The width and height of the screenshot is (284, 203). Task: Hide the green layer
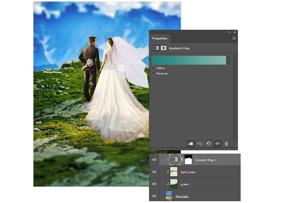point(154,184)
